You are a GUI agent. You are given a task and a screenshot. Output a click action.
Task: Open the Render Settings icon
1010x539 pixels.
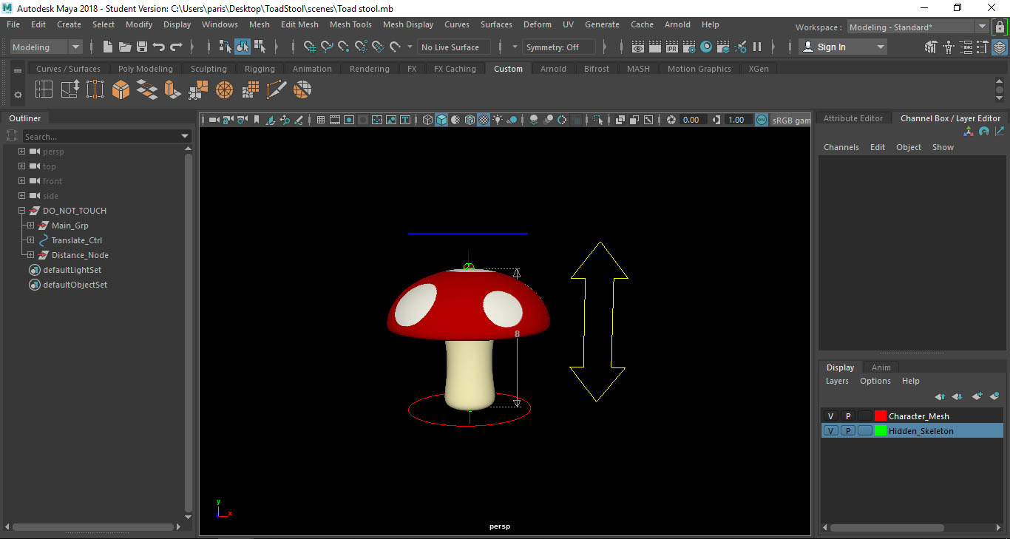(x=688, y=47)
